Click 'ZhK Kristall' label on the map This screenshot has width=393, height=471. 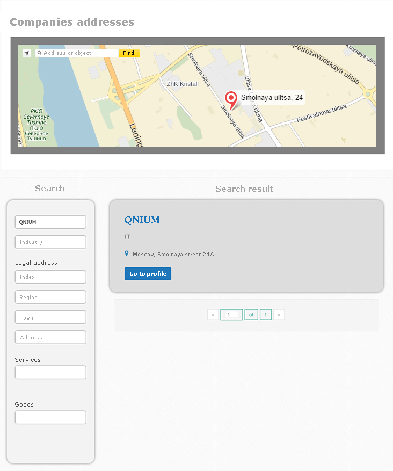(183, 84)
